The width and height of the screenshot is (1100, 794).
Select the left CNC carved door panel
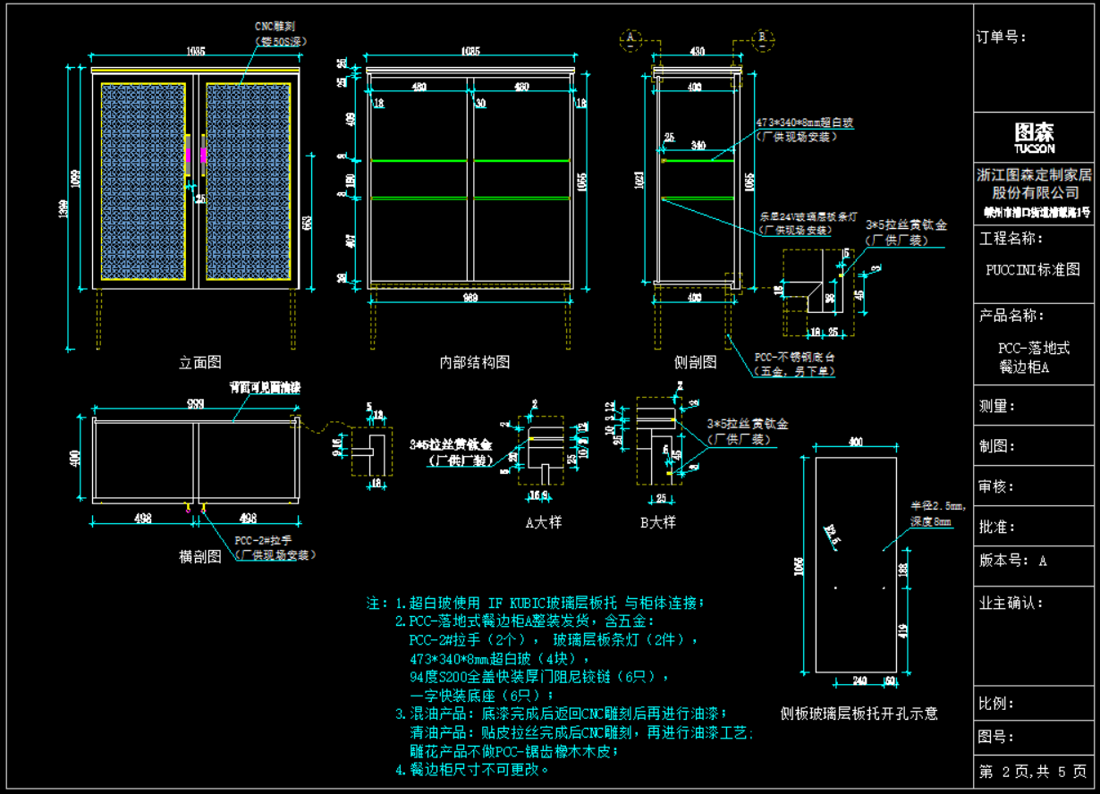(143, 182)
